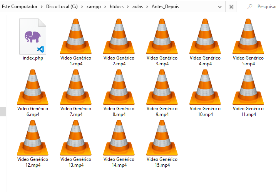Select the Video Genérico 15.mp4 cone icon

point(162,138)
